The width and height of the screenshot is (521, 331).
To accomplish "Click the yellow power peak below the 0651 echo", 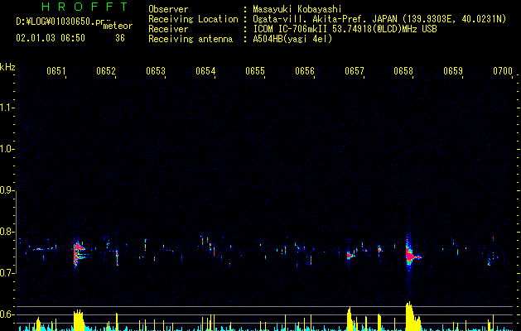I will 79,320.
